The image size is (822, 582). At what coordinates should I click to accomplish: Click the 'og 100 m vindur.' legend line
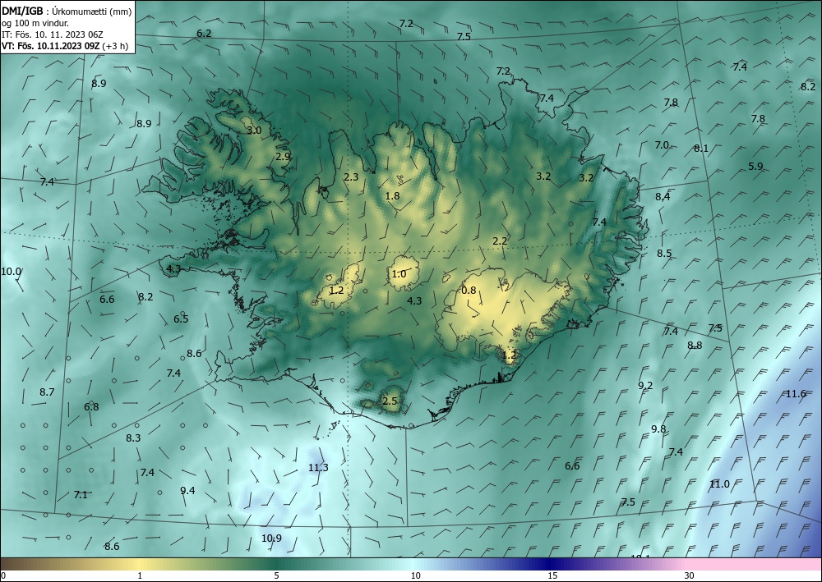pos(35,23)
